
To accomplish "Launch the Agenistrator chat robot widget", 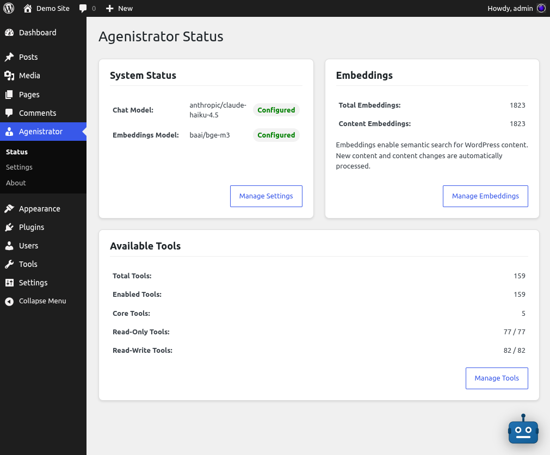I will (x=523, y=431).
